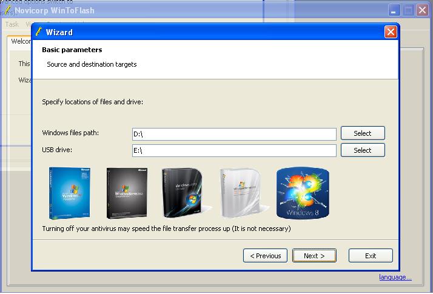The image size is (433, 294).
Task: Close the Novicorp WinToFlash main window
Action: (422, 10)
